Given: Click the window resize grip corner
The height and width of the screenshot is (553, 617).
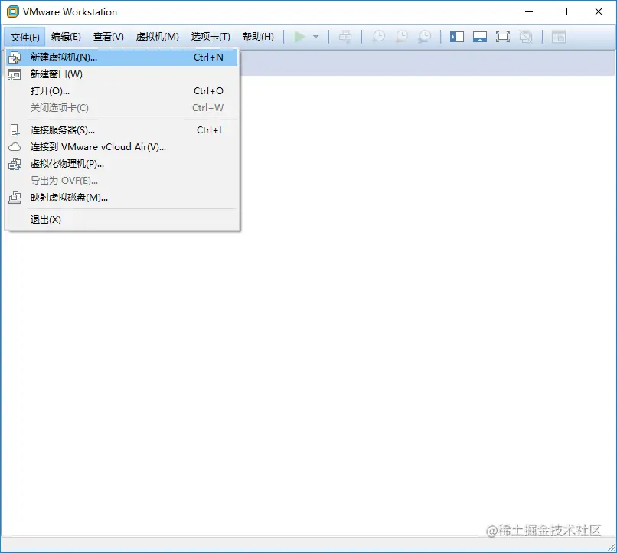Looking at the screenshot, I should [611, 547].
